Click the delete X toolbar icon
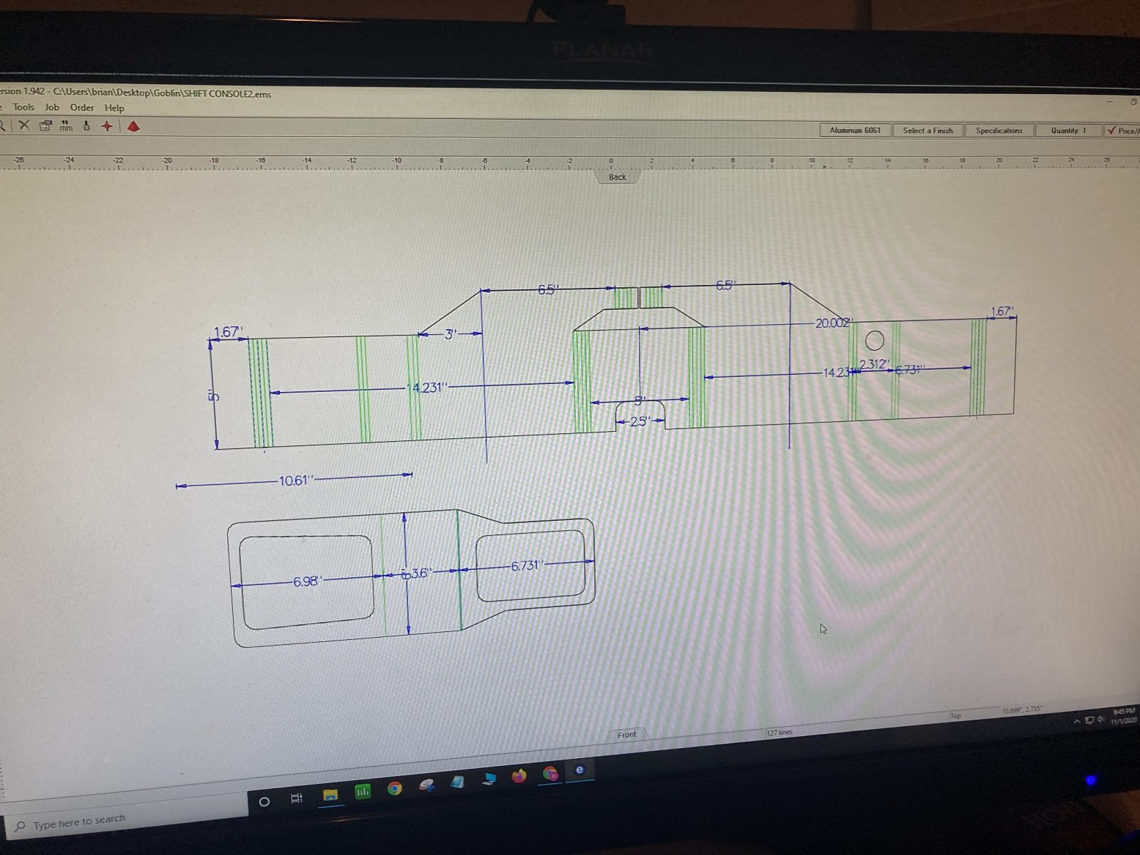The width and height of the screenshot is (1140, 855). 24,125
